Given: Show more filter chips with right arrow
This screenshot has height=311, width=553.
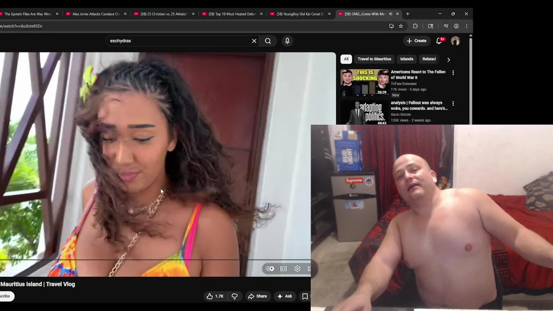Looking at the screenshot, I should coord(448,59).
